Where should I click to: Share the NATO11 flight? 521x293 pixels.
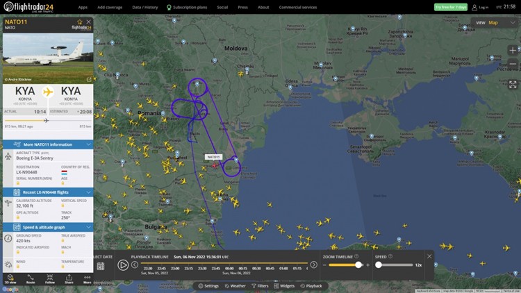coord(69,279)
